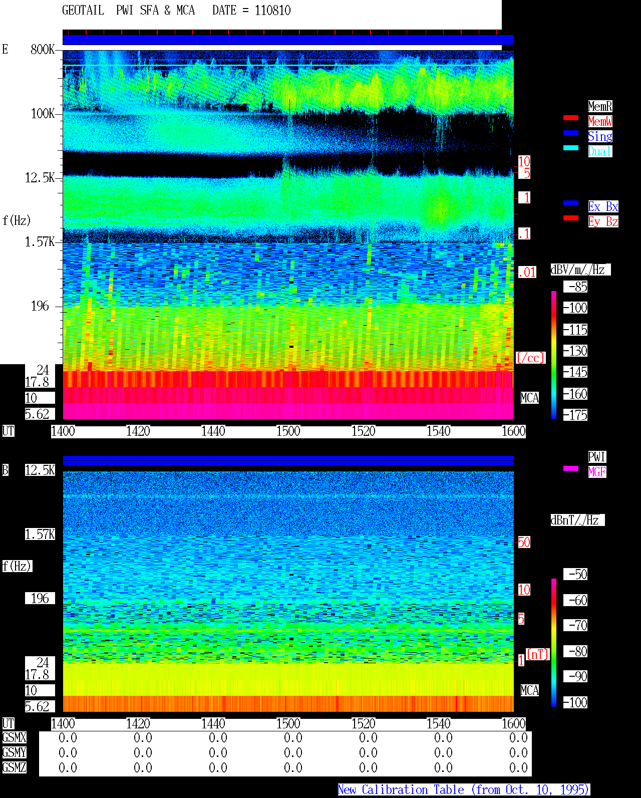Click the red [nT] unit label
Image resolution: width=641 pixels, height=798 pixels.
tap(538, 654)
